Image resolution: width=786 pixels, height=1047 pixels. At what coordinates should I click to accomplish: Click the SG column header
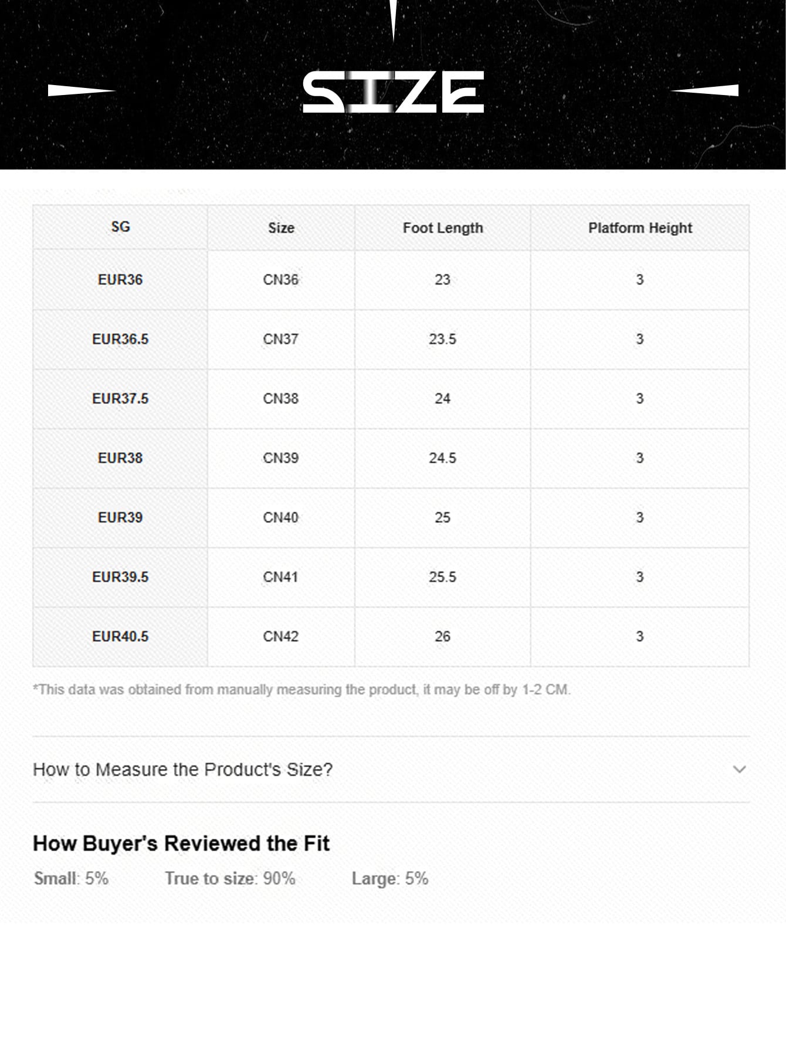tap(120, 227)
